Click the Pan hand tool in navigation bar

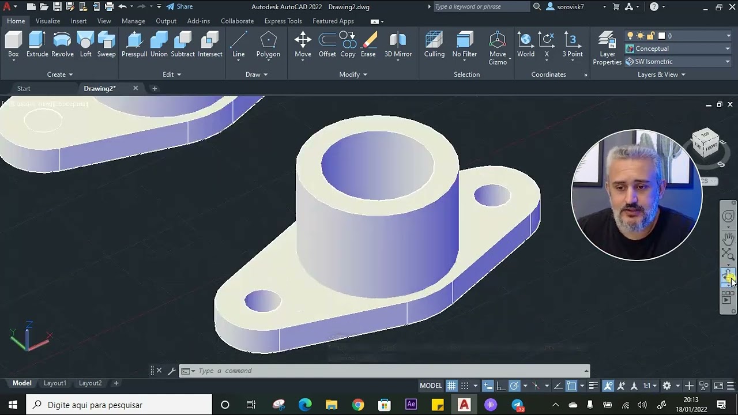tap(728, 238)
